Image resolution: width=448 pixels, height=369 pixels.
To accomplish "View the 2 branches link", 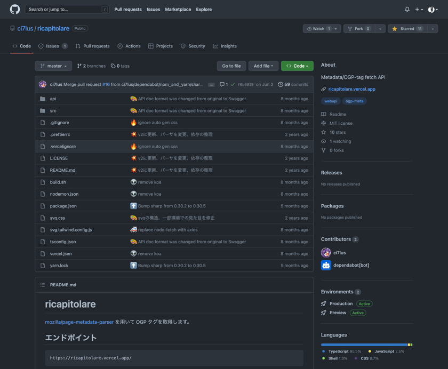I will (x=91, y=66).
